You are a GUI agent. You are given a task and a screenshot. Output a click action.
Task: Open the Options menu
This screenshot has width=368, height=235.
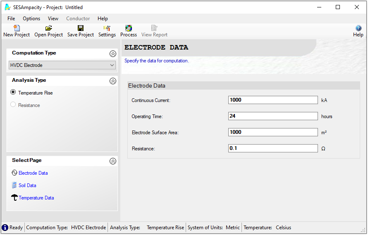click(x=31, y=19)
